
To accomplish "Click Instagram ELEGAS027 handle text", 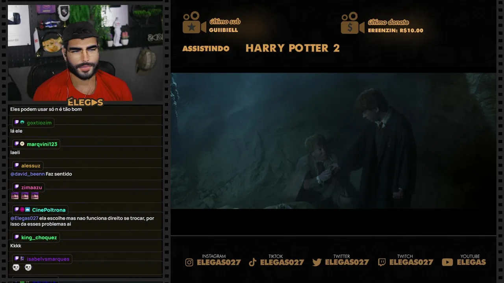I will pos(219,262).
